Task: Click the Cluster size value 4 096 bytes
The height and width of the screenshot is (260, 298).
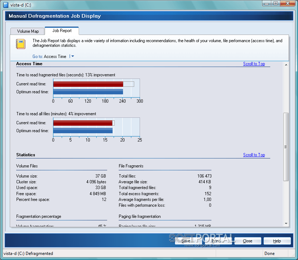Action: coord(96,182)
